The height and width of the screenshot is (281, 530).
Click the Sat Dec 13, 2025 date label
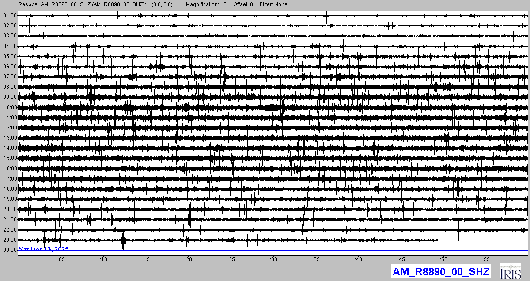click(x=44, y=249)
